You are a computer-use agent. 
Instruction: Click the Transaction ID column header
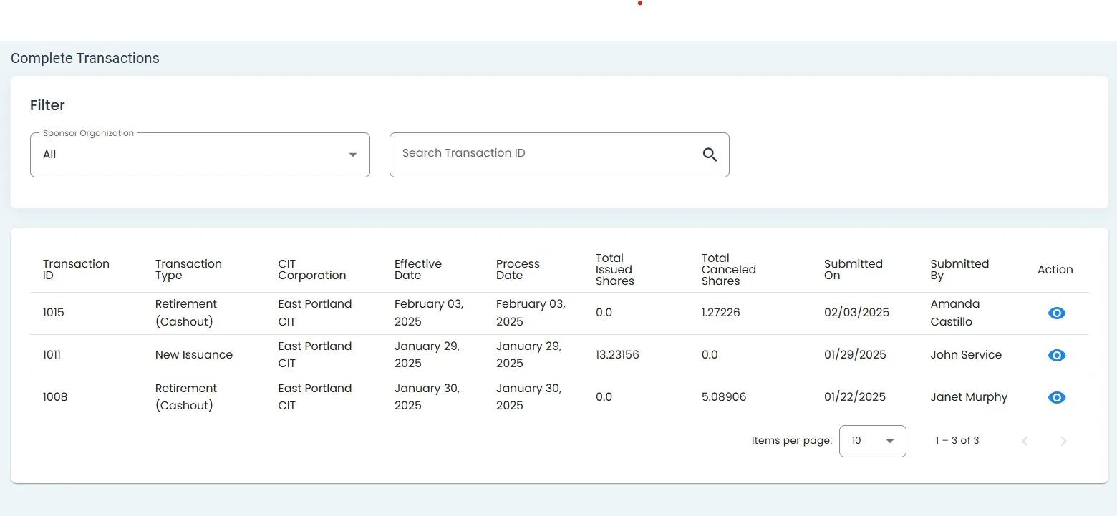[76, 270]
